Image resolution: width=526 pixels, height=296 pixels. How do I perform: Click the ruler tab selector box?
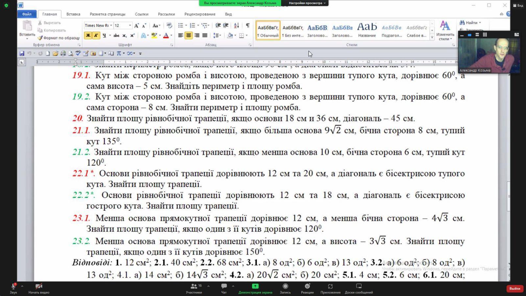click(x=22, y=62)
